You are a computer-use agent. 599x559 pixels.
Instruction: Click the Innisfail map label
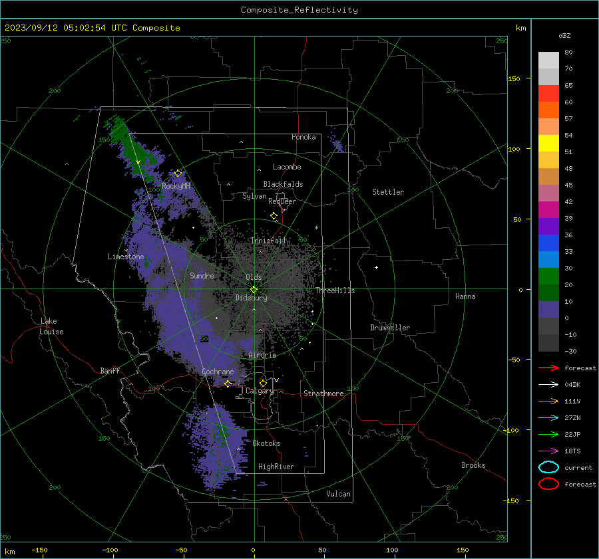point(268,241)
